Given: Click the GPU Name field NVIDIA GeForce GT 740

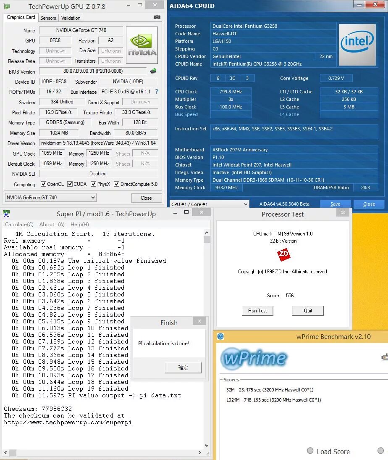Looking at the screenshot, I should coord(81,30).
